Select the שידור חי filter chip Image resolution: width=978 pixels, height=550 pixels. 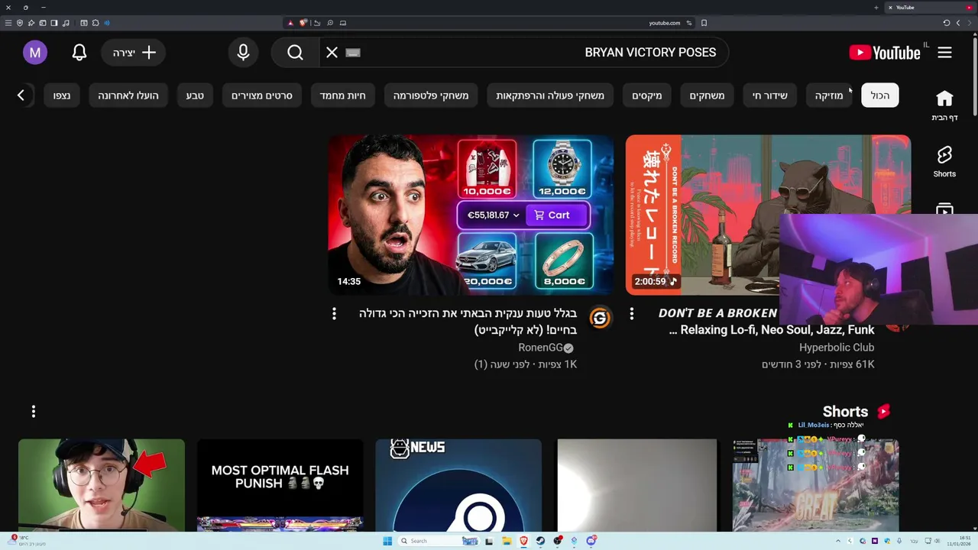(x=770, y=95)
